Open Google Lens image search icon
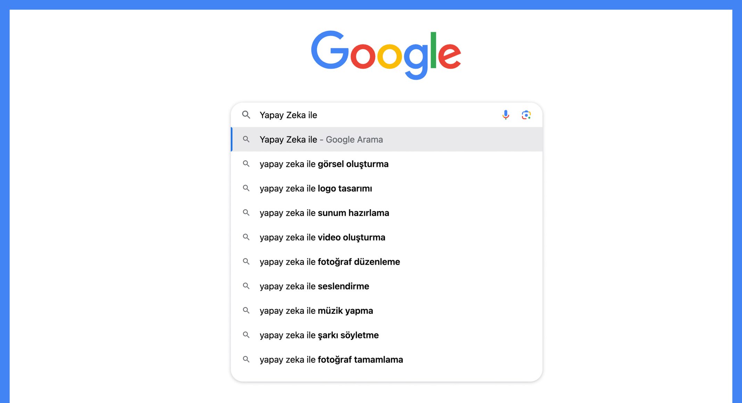 526,115
